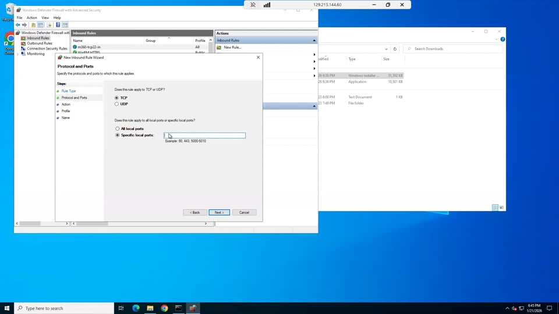Choose the All local ports option
The image size is (559, 314).
coord(117,129)
